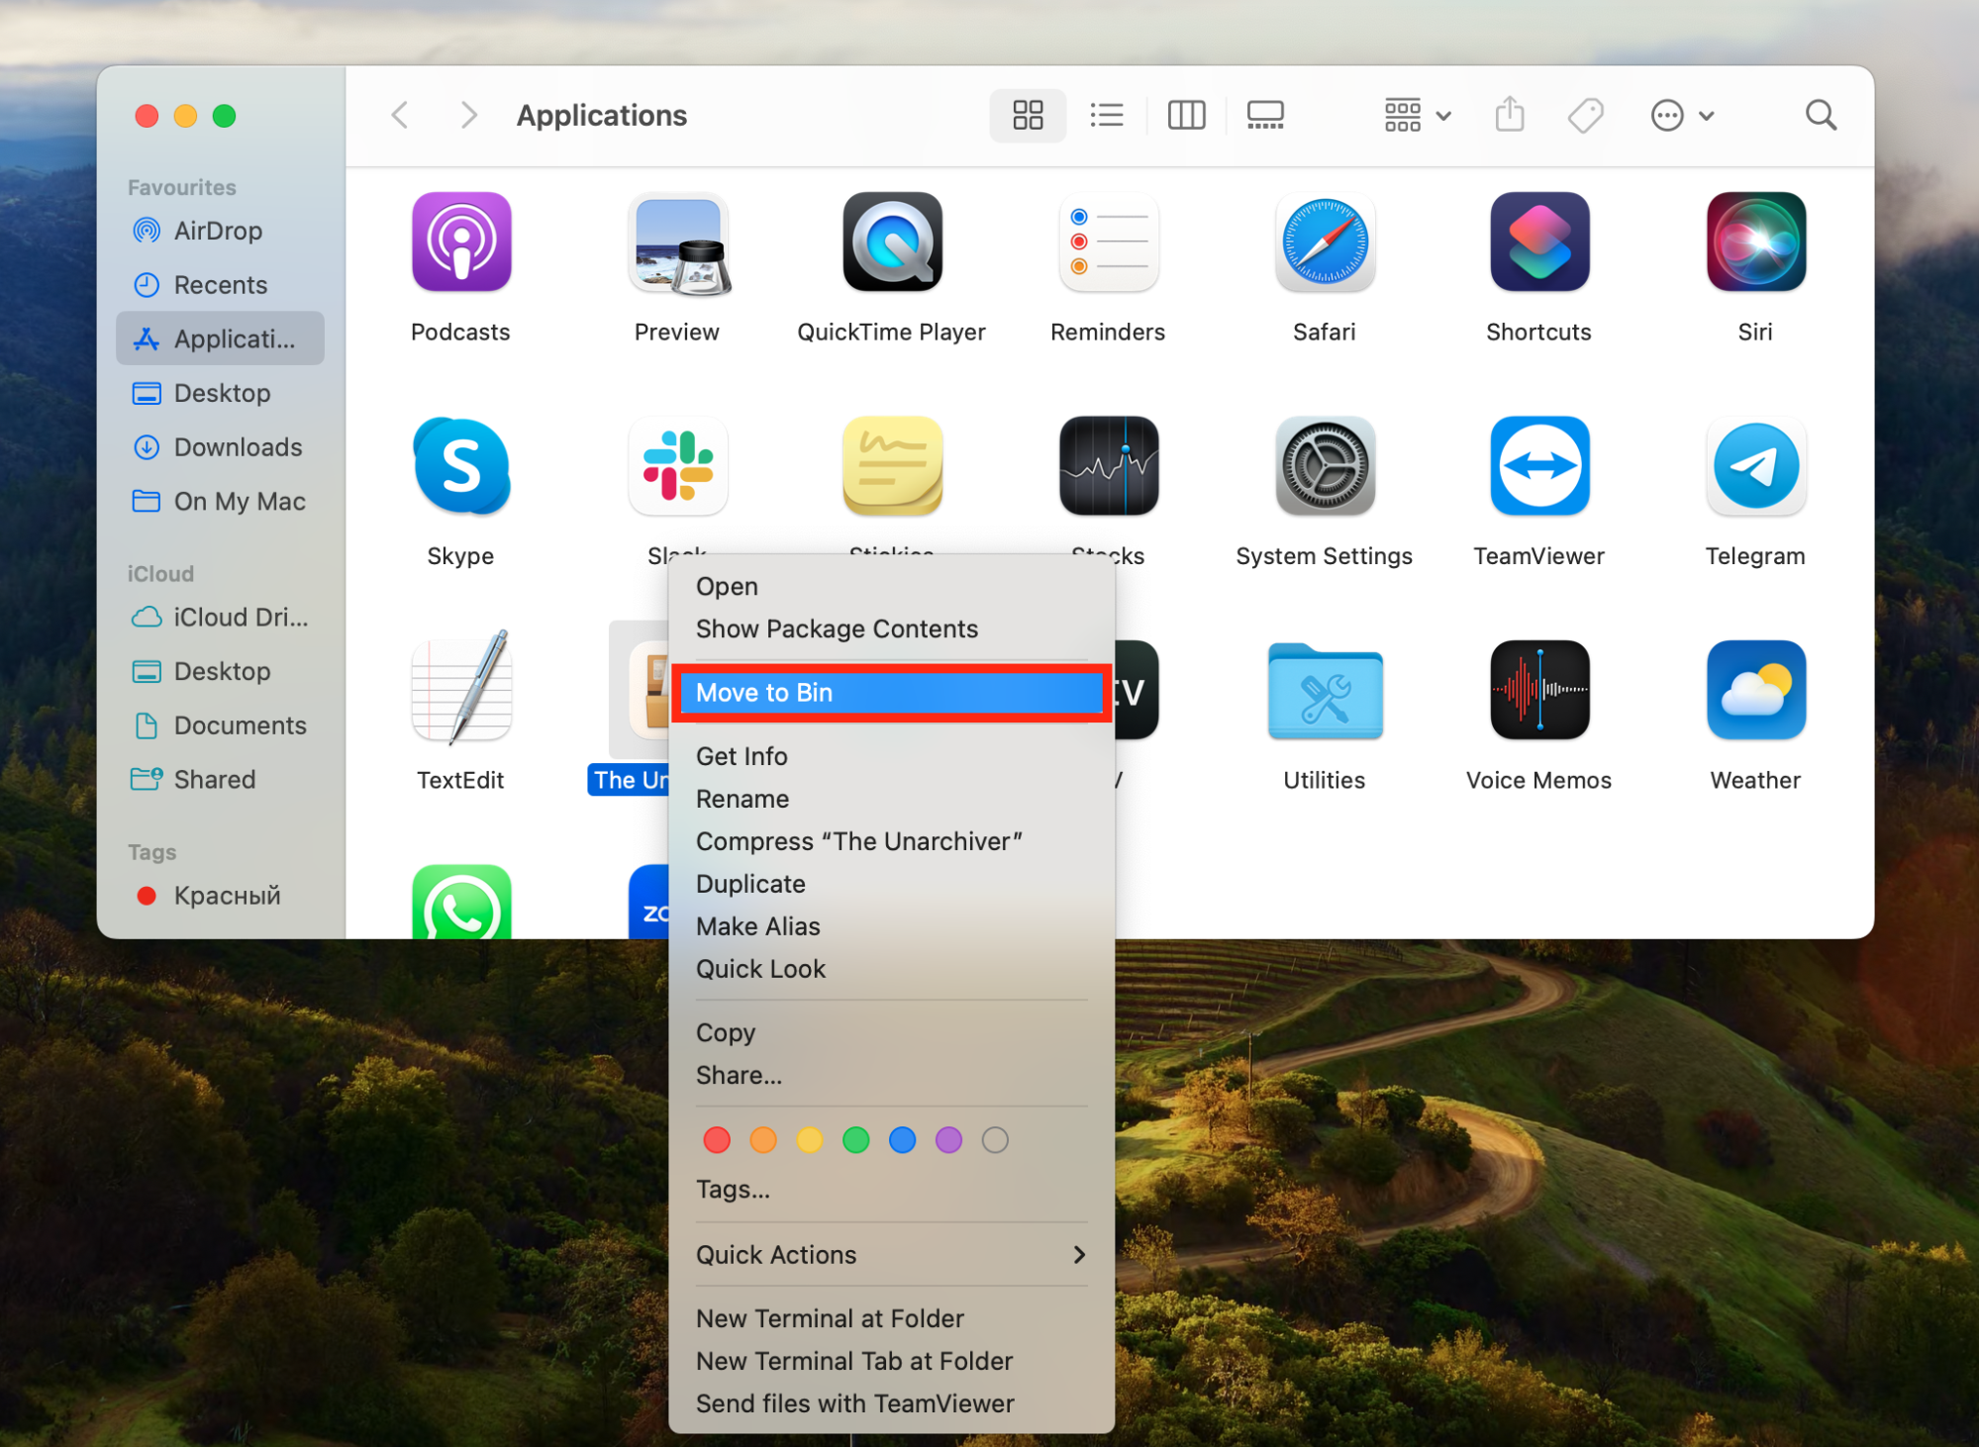The width and height of the screenshot is (1979, 1448).
Task: Click the Siri app icon
Action: click(x=1755, y=242)
